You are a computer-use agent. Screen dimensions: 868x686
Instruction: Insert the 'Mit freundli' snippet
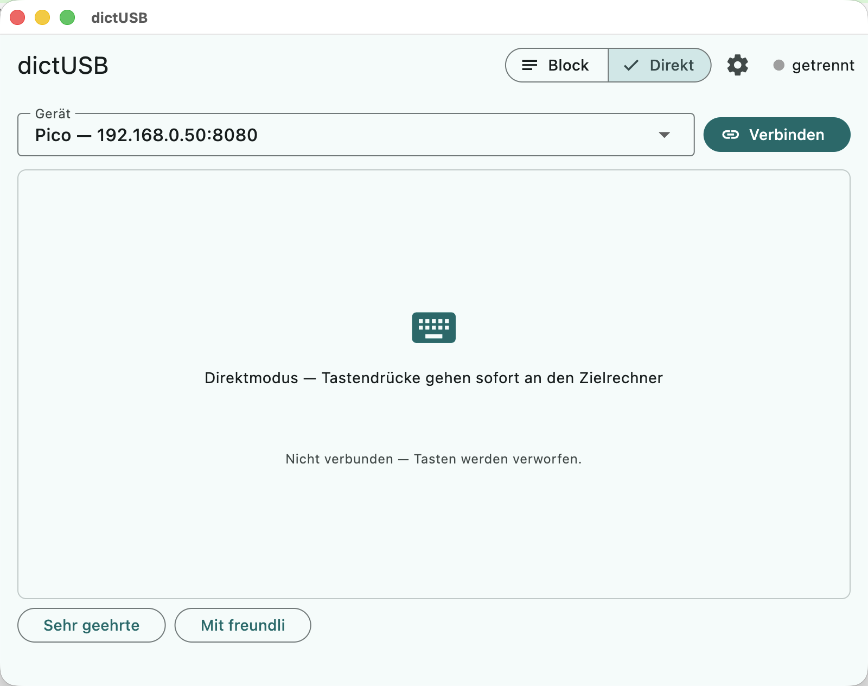pyautogui.click(x=243, y=625)
